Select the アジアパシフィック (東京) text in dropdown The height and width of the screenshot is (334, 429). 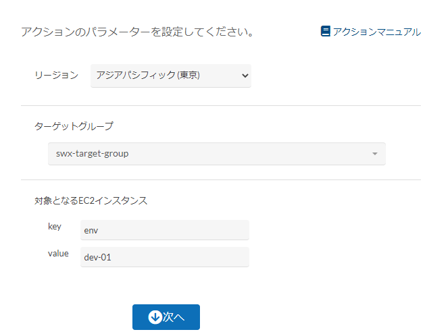coord(148,75)
